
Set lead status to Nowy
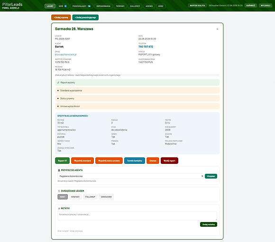63,197
